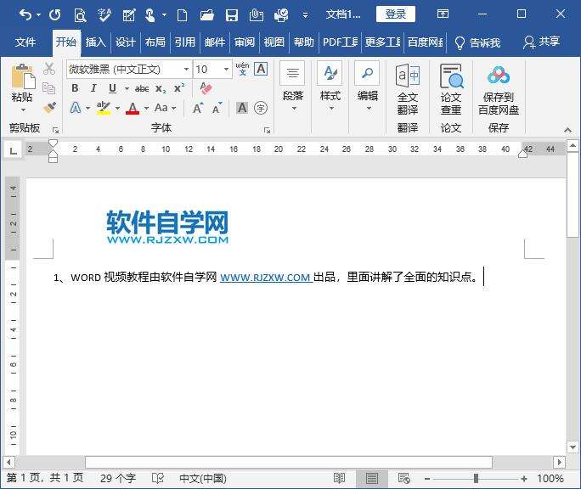The image size is (581, 489).
Task: Toggle Superscript formatting
Action: pyautogui.click(x=179, y=88)
